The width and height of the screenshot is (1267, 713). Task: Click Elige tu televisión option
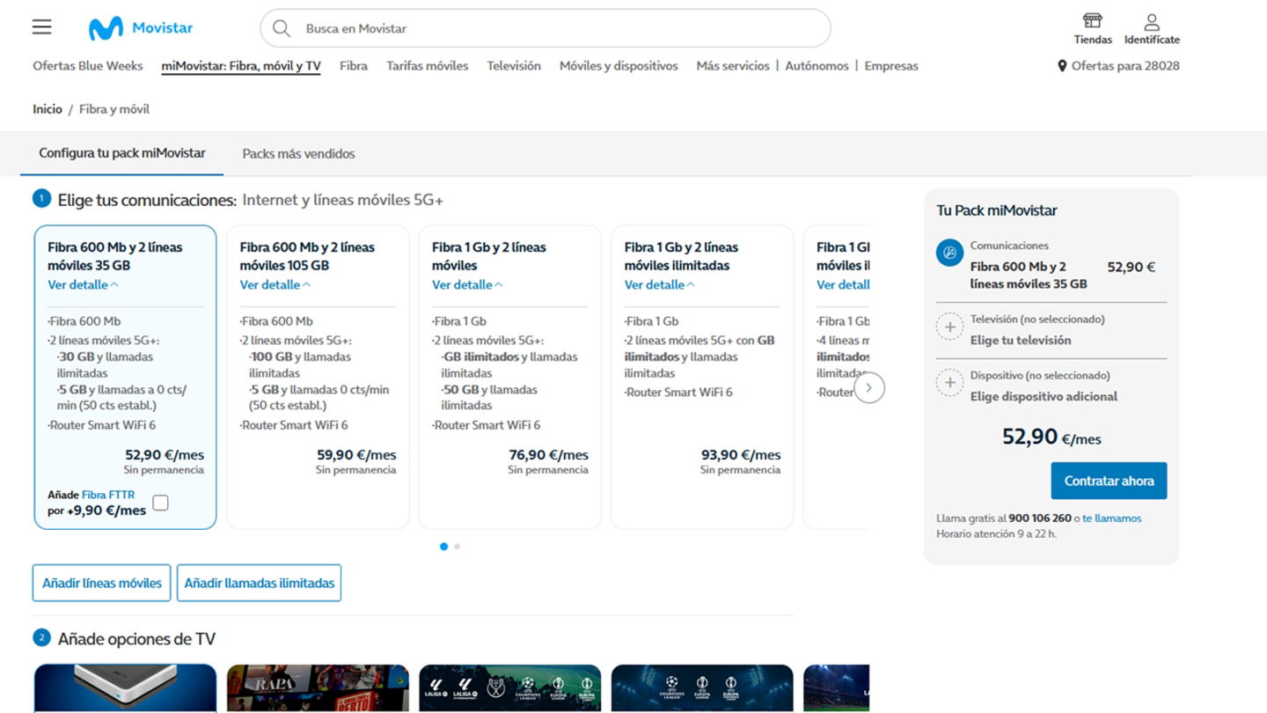pos(1021,340)
